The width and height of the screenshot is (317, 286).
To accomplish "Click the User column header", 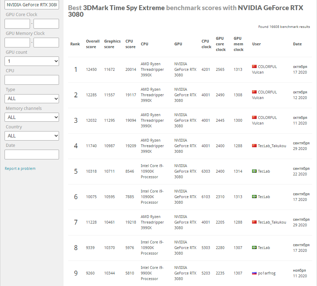I will click(256, 44).
